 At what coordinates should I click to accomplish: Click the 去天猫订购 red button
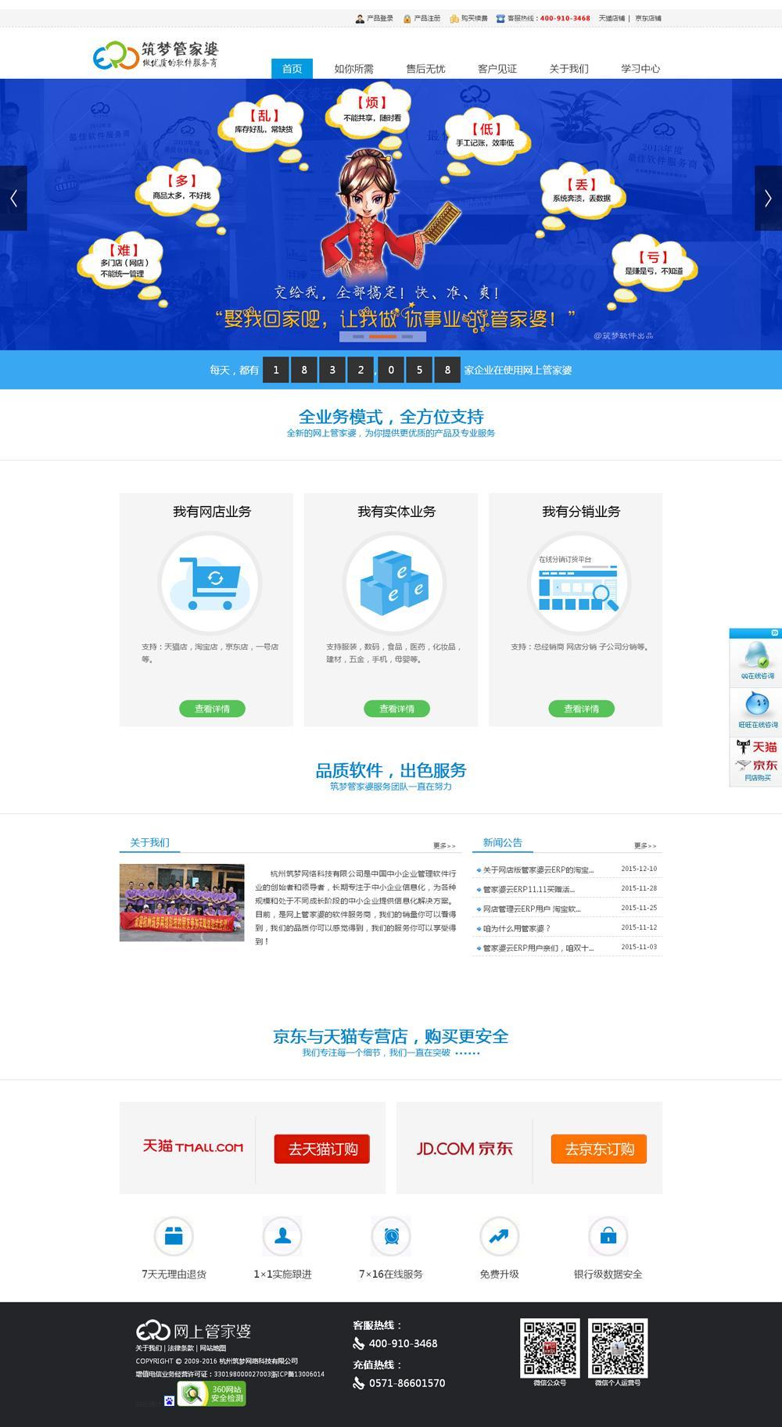pos(322,1149)
